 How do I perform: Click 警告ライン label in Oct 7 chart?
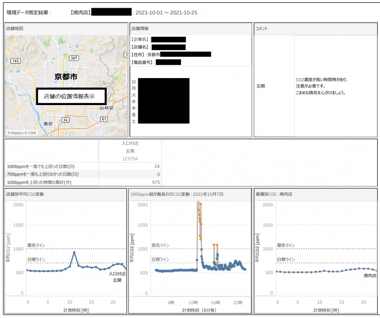pos(160,245)
